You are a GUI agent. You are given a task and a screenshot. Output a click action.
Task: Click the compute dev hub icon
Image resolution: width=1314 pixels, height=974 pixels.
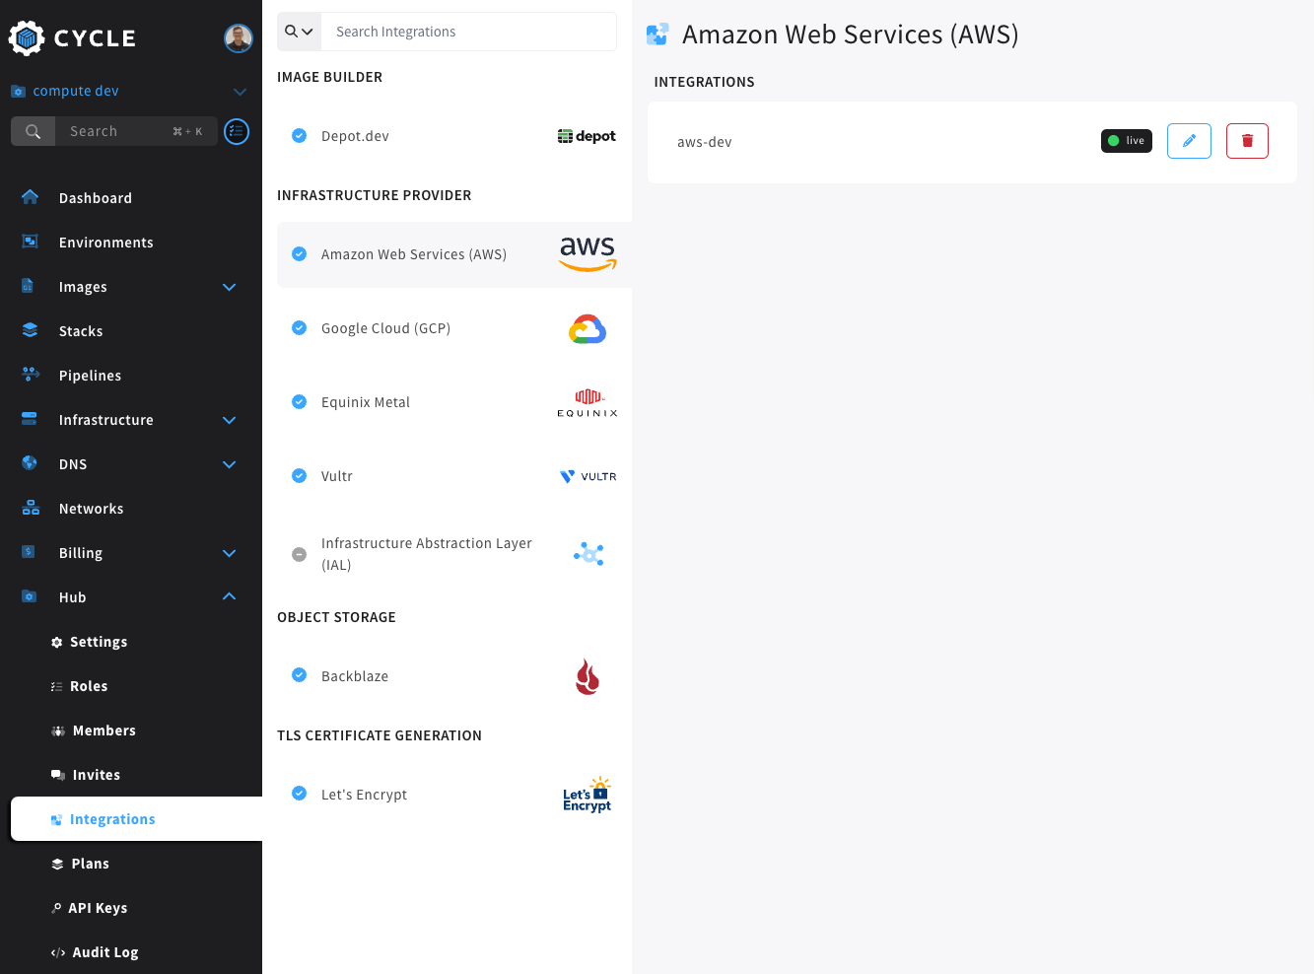(18, 91)
